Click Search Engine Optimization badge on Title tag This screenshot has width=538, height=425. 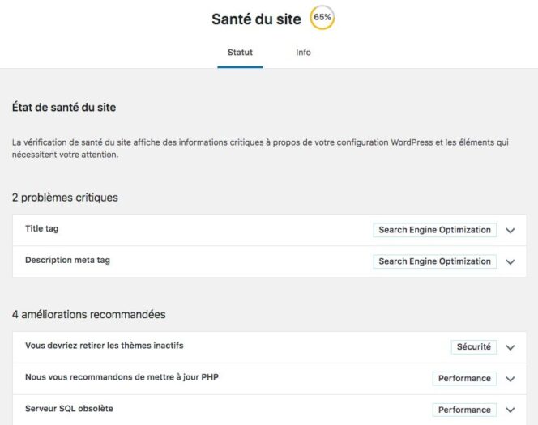tap(435, 230)
